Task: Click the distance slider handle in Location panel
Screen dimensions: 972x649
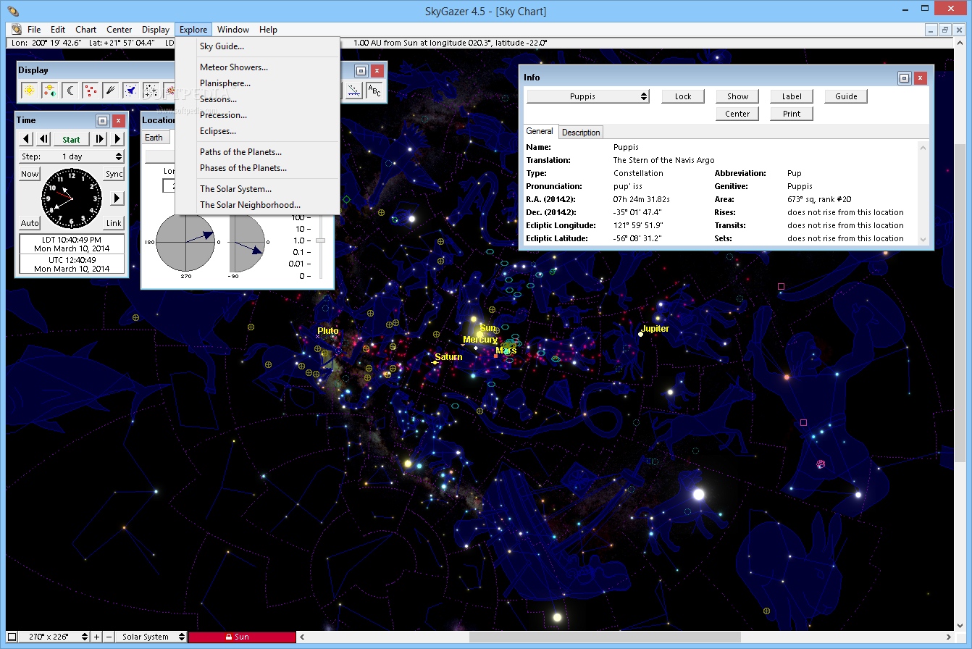Action: [321, 240]
